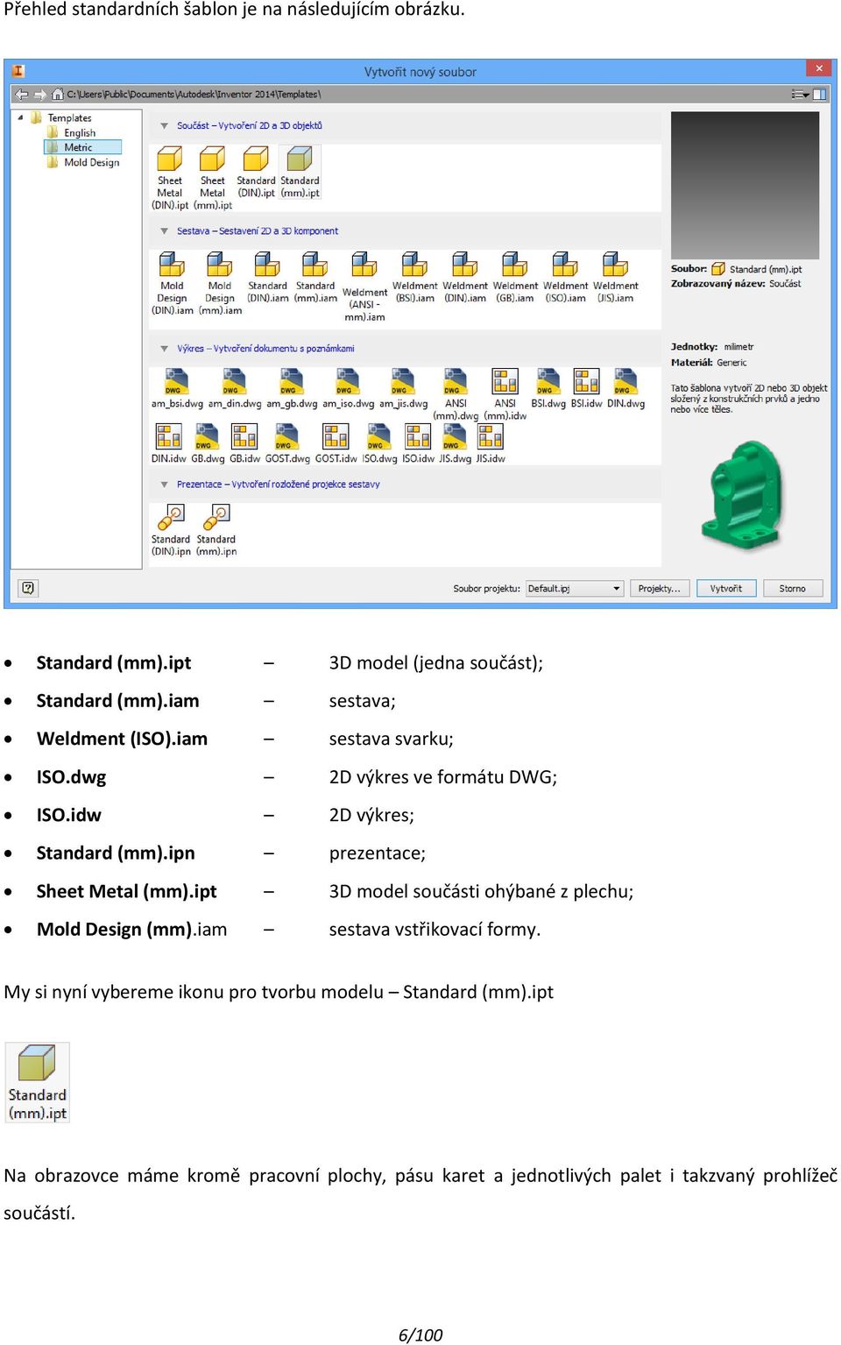Pick the am_iso.dwg drawing template
The height and width of the screenshot is (1345, 841).
click(x=348, y=389)
